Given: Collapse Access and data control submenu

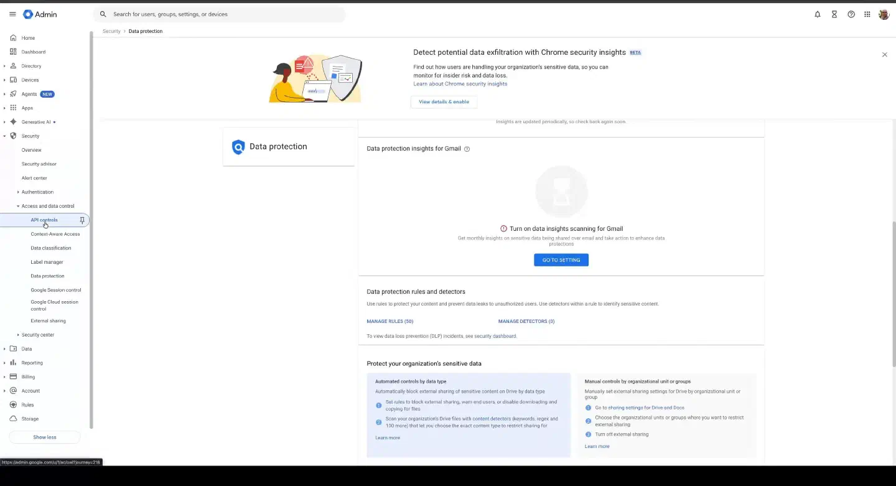Looking at the screenshot, I should click(x=18, y=206).
